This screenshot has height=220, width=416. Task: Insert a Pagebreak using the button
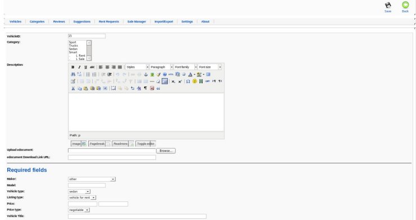tap(99, 144)
